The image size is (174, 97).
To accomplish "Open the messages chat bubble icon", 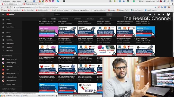I will tap(159, 14).
